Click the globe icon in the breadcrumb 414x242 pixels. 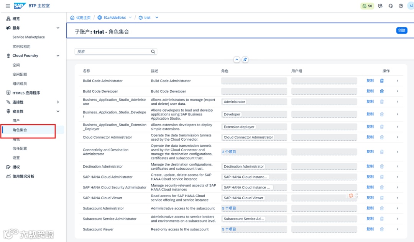[x=100, y=18]
